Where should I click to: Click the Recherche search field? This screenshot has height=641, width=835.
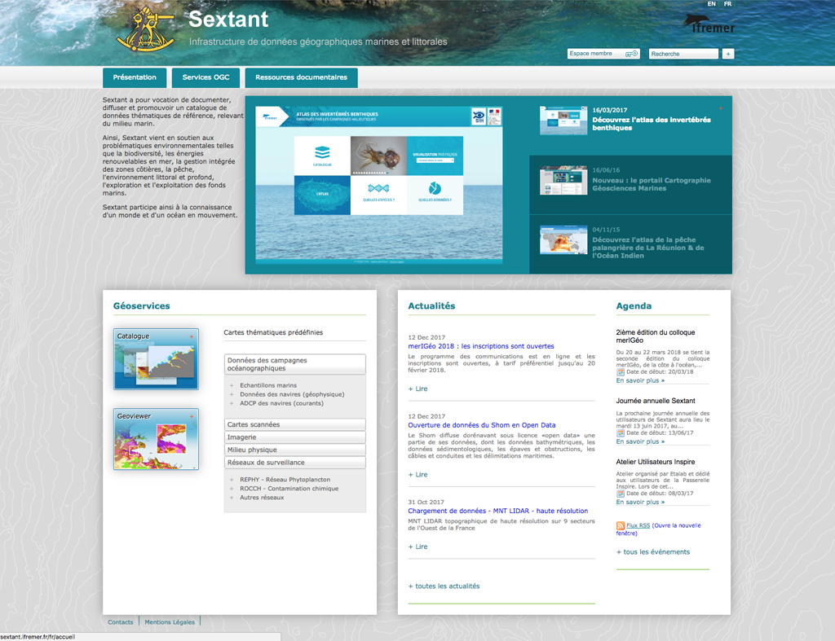click(683, 54)
